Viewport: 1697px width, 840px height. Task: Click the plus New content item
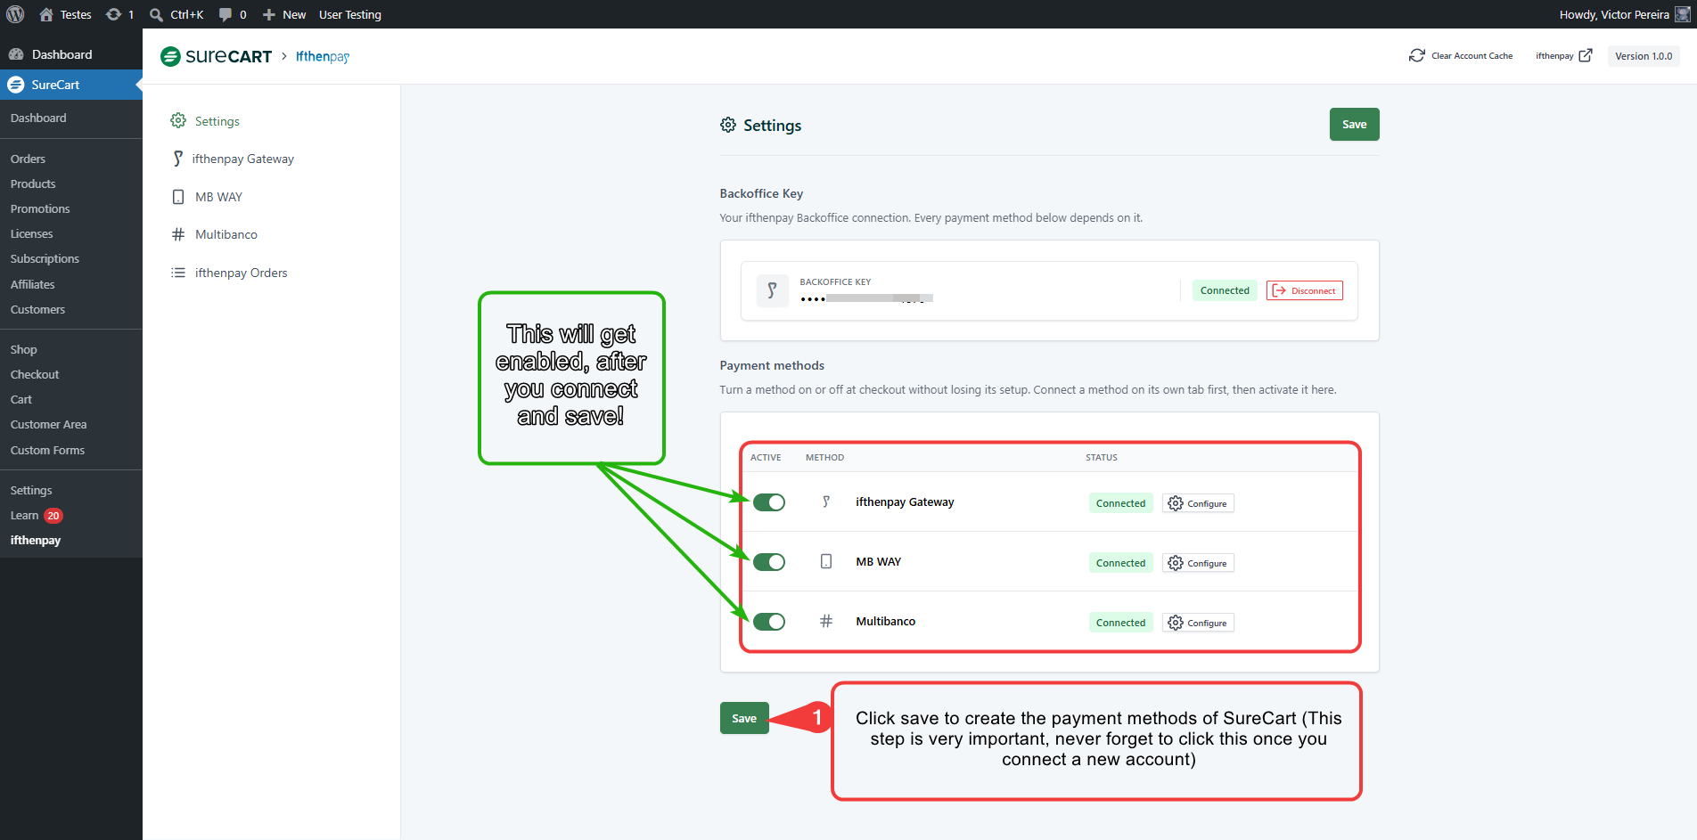[283, 14]
